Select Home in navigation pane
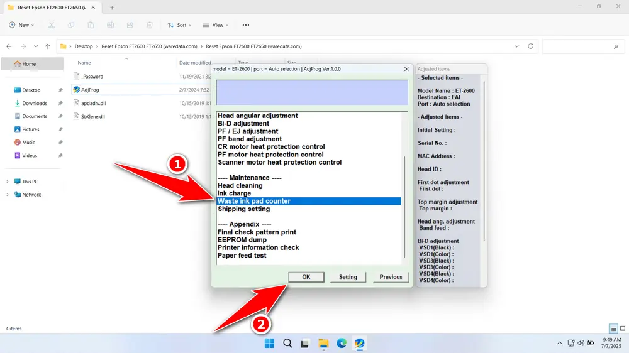This screenshot has width=629, height=353. point(32,63)
